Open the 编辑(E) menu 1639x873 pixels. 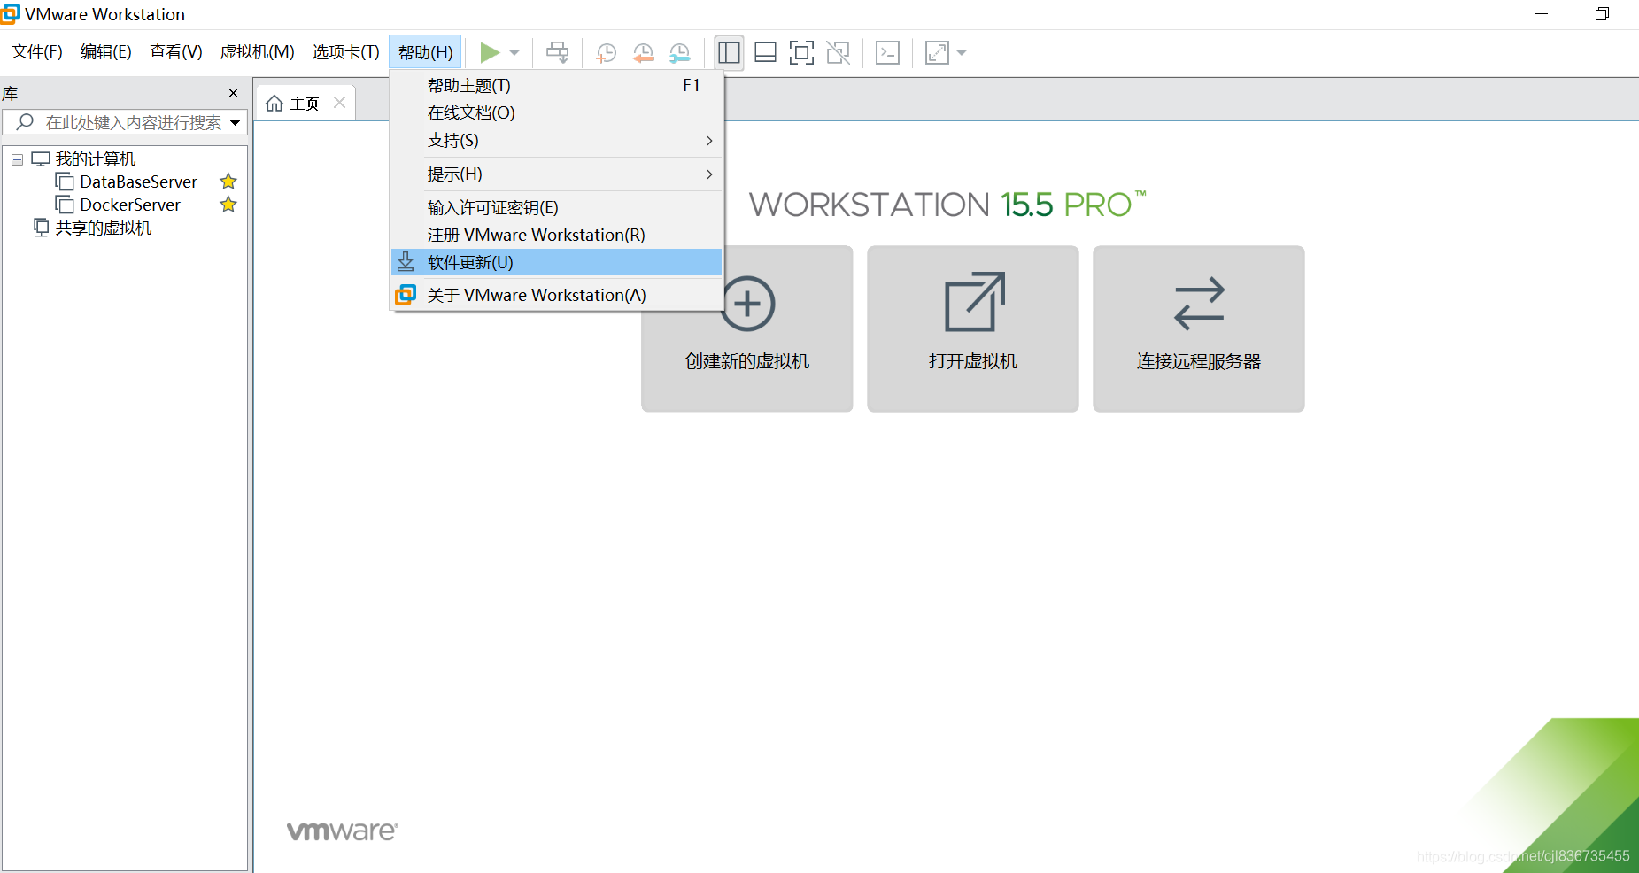(106, 52)
